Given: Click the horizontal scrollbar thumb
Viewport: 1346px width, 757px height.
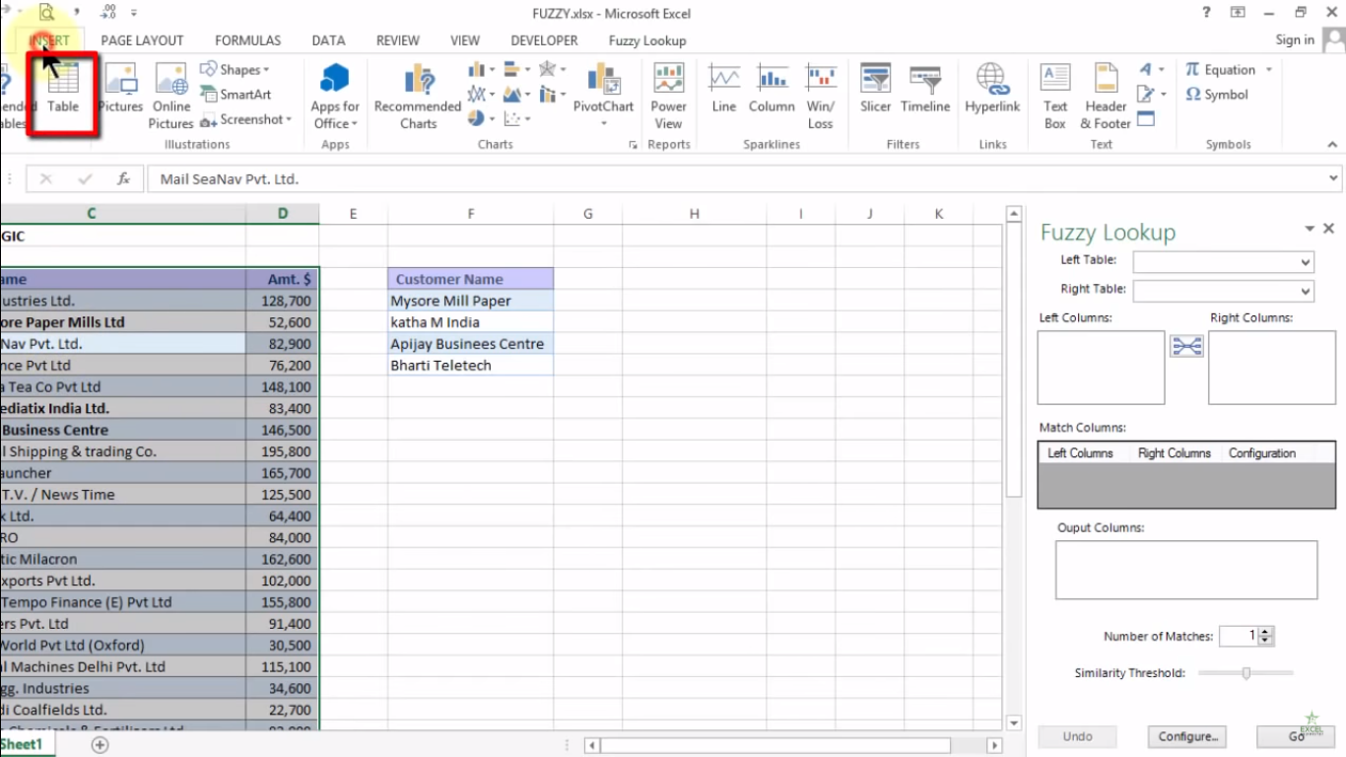Looking at the screenshot, I should (x=775, y=745).
